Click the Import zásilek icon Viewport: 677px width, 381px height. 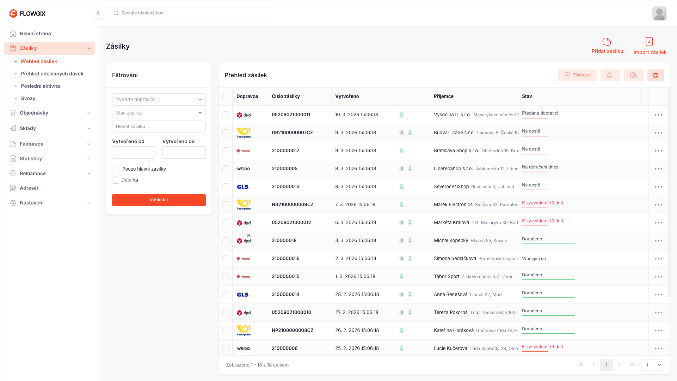(649, 42)
